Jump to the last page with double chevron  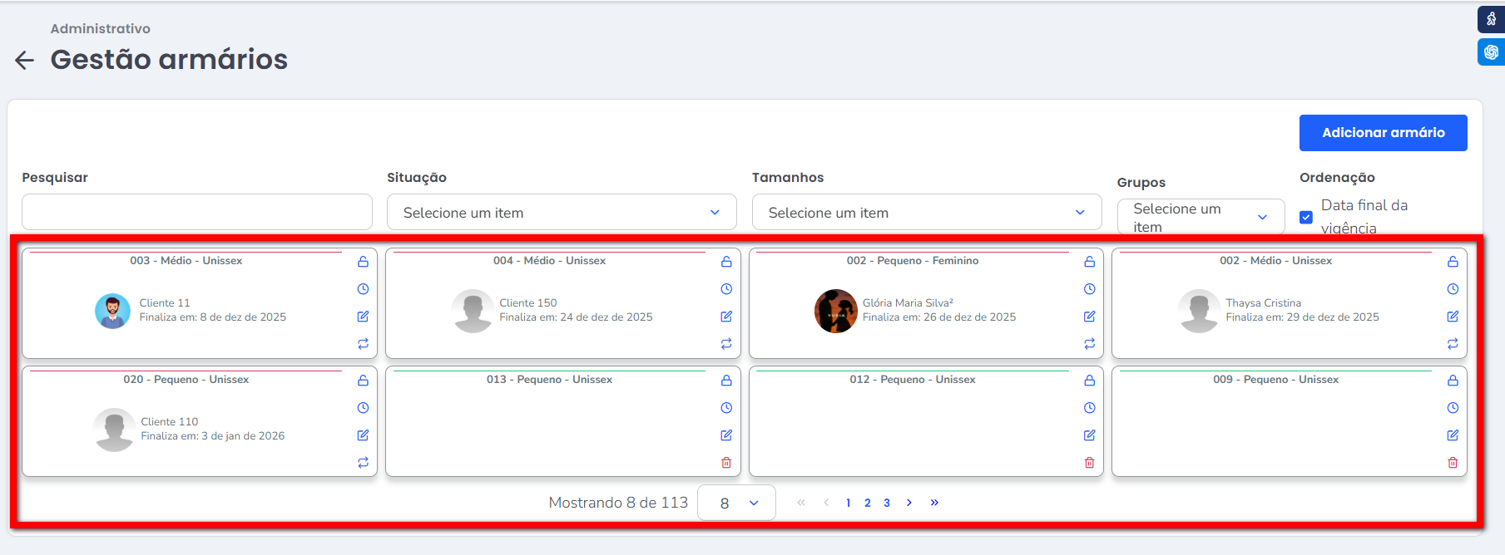(x=934, y=503)
